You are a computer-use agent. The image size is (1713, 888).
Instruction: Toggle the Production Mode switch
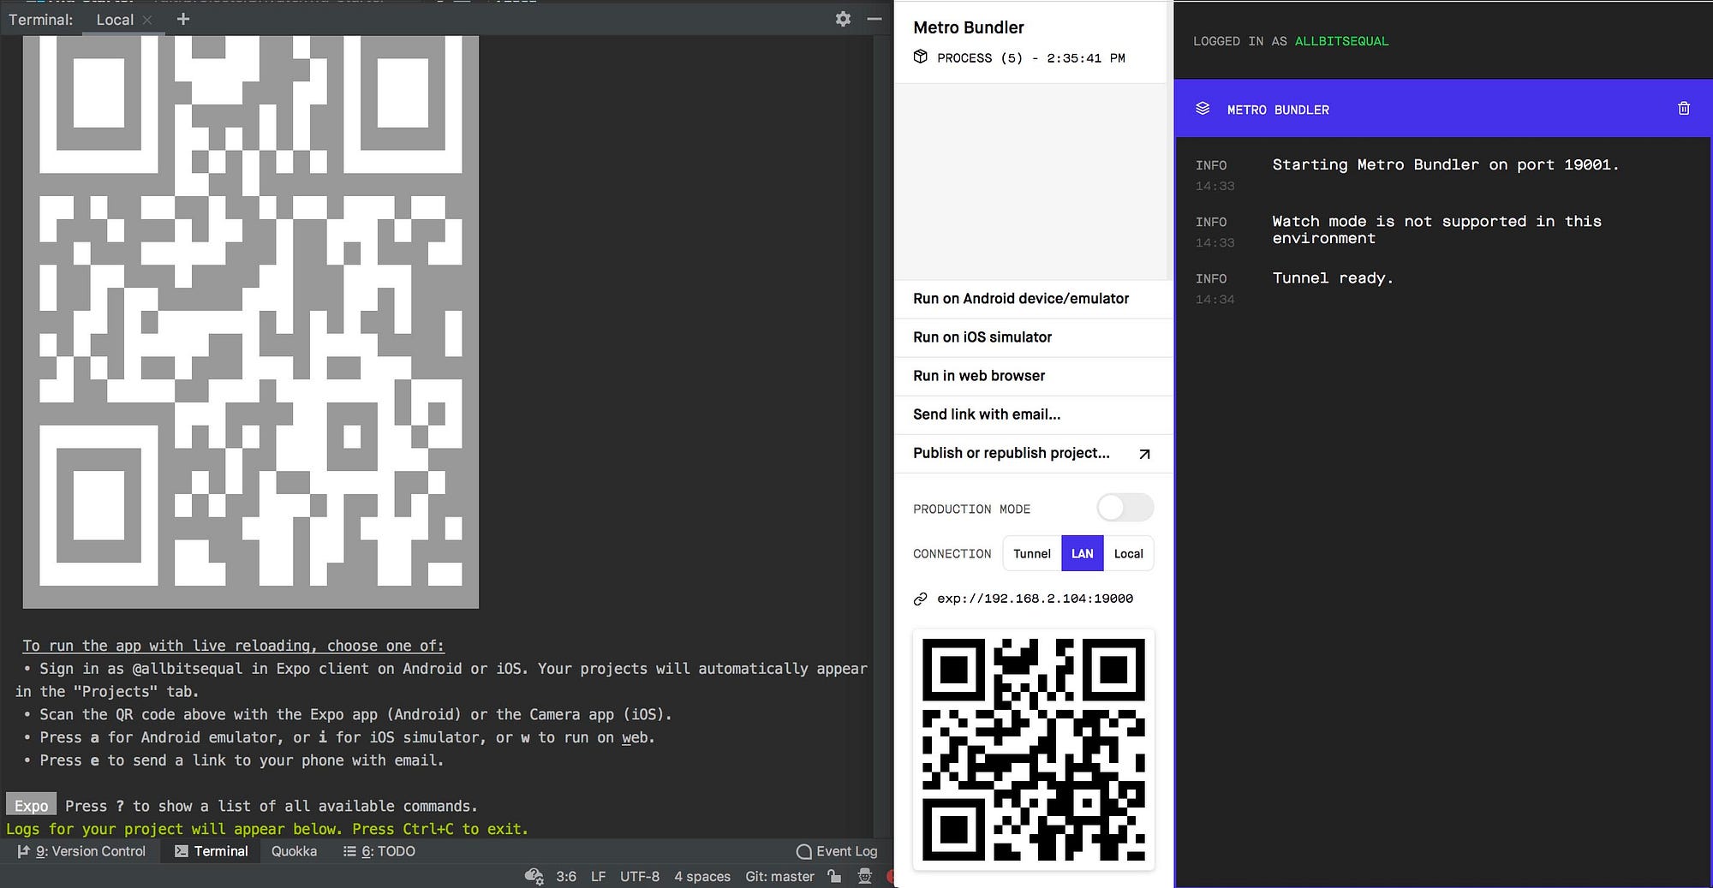1125,508
